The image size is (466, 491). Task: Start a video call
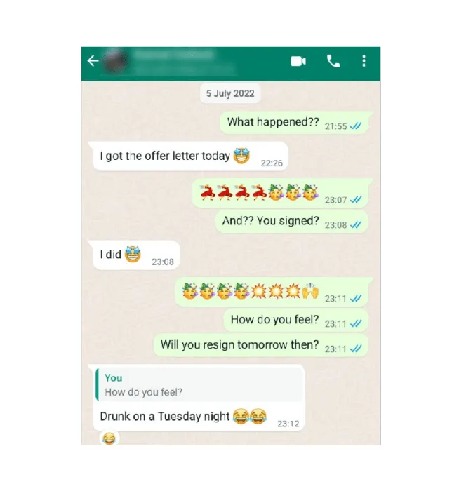(298, 61)
